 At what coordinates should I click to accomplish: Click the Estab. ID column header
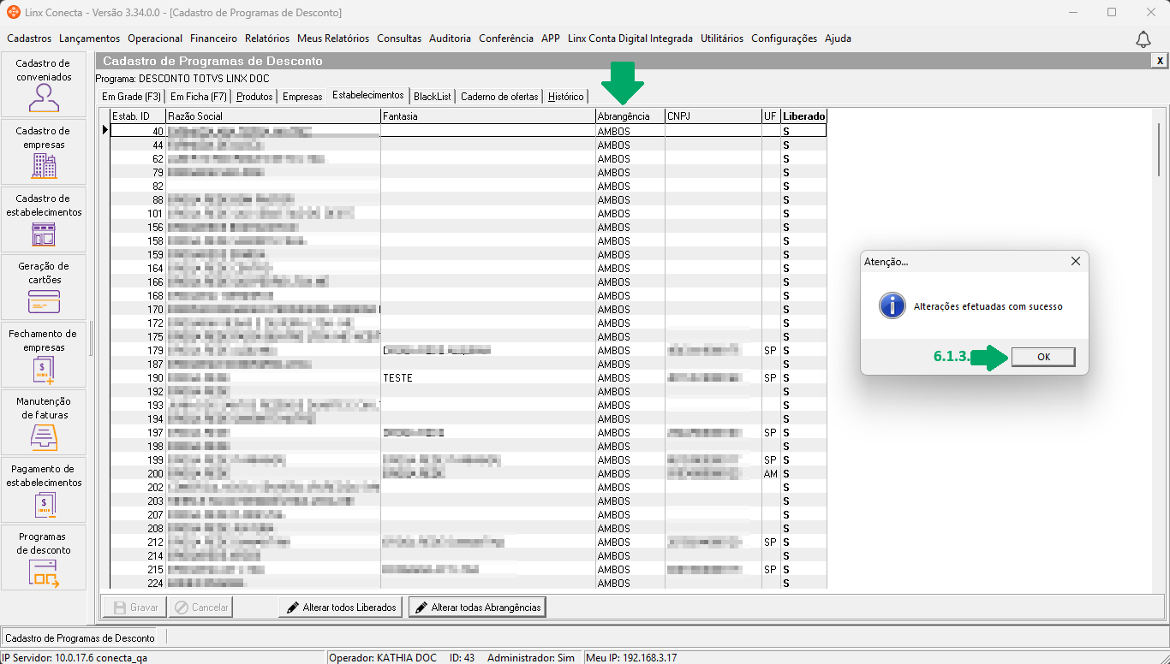coord(138,116)
